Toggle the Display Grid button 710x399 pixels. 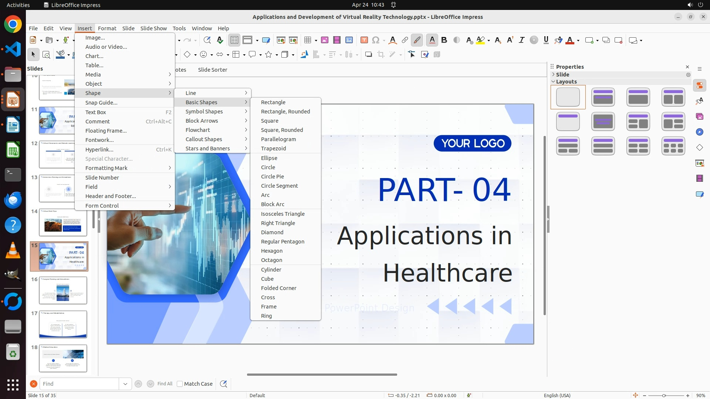[x=234, y=40]
